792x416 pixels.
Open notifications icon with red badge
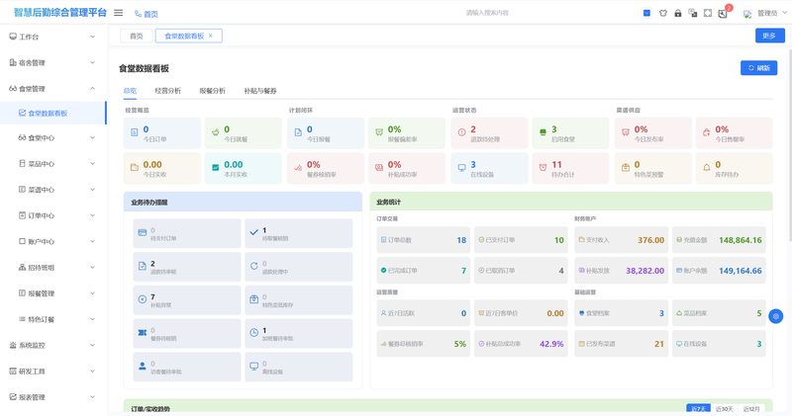tap(723, 14)
